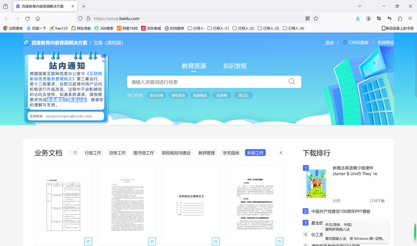This screenshot has height=246, width=417.
Task: Show site security info via padlock
Action: tap(88, 18)
